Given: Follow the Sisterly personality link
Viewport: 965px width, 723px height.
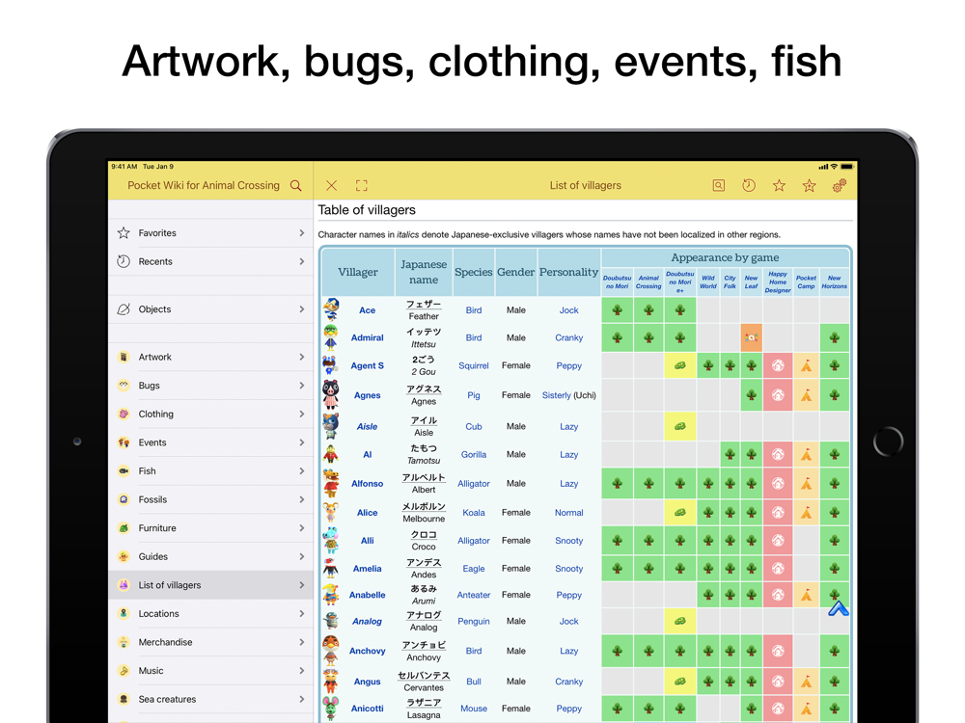Looking at the screenshot, I should (x=557, y=395).
